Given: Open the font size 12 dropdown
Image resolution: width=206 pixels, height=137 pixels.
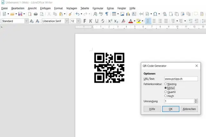Looking at the screenshot, I should coord(79,21).
